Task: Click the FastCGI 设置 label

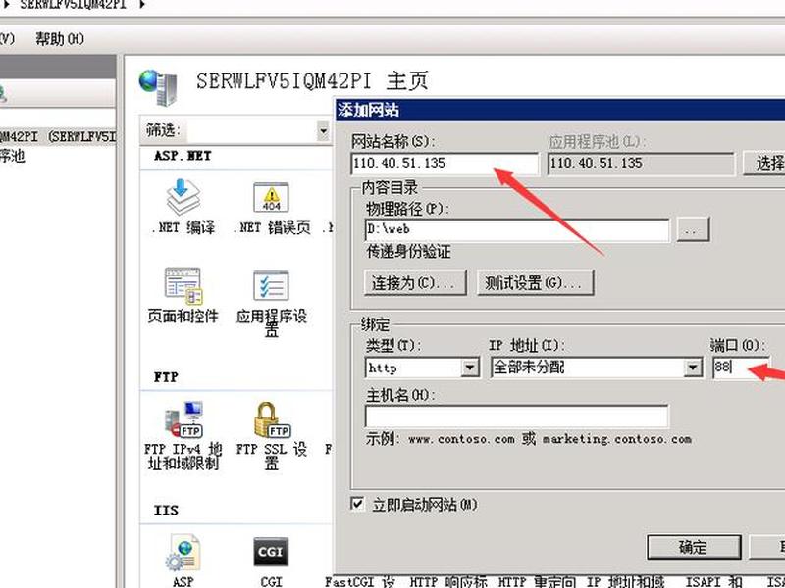Action: click(x=360, y=581)
